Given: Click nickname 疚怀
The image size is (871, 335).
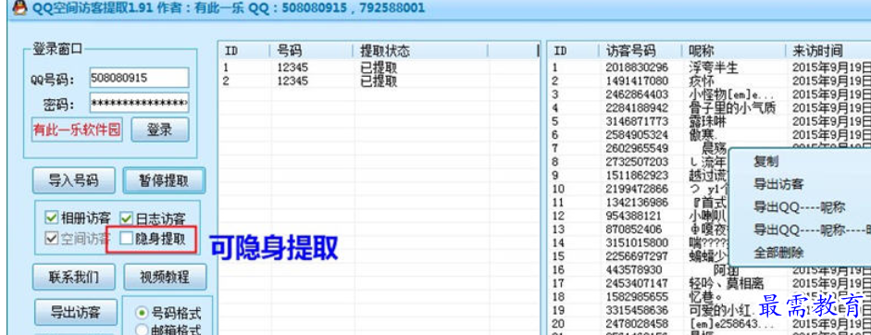Looking at the screenshot, I should 701,81.
